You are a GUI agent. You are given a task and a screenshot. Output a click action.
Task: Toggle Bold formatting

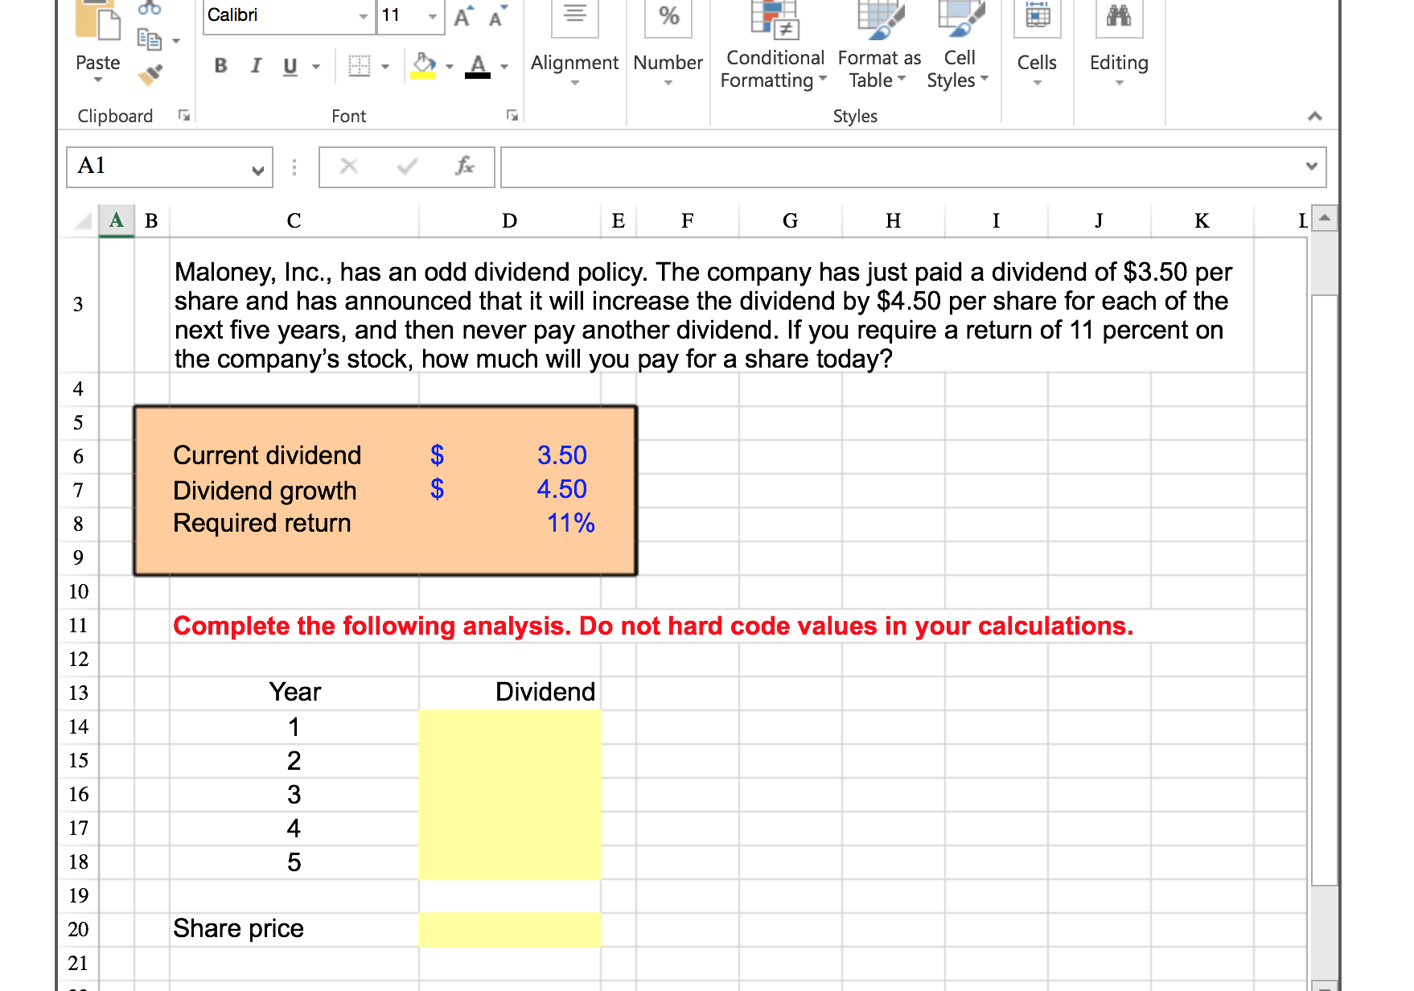pyautogui.click(x=220, y=66)
